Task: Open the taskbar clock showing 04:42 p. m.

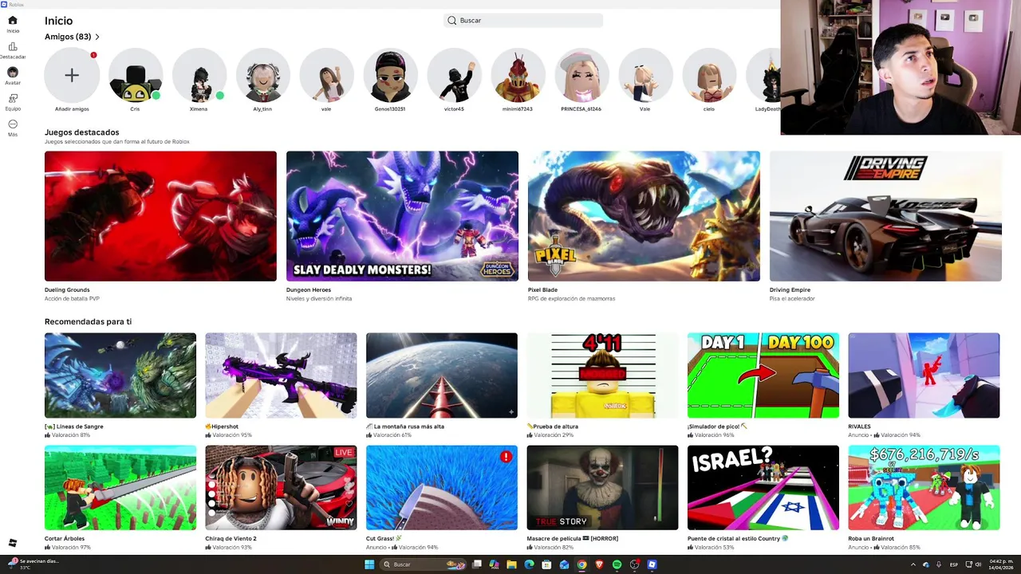Action: click(1000, 564)
